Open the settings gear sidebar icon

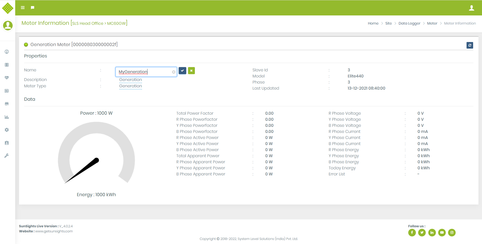tap(7, 130)
